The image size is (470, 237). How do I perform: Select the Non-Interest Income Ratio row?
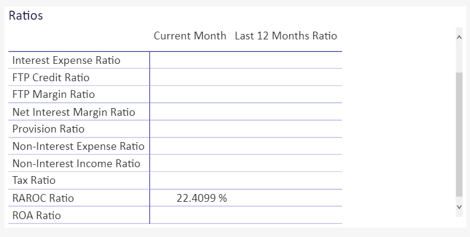coord(175,164)
